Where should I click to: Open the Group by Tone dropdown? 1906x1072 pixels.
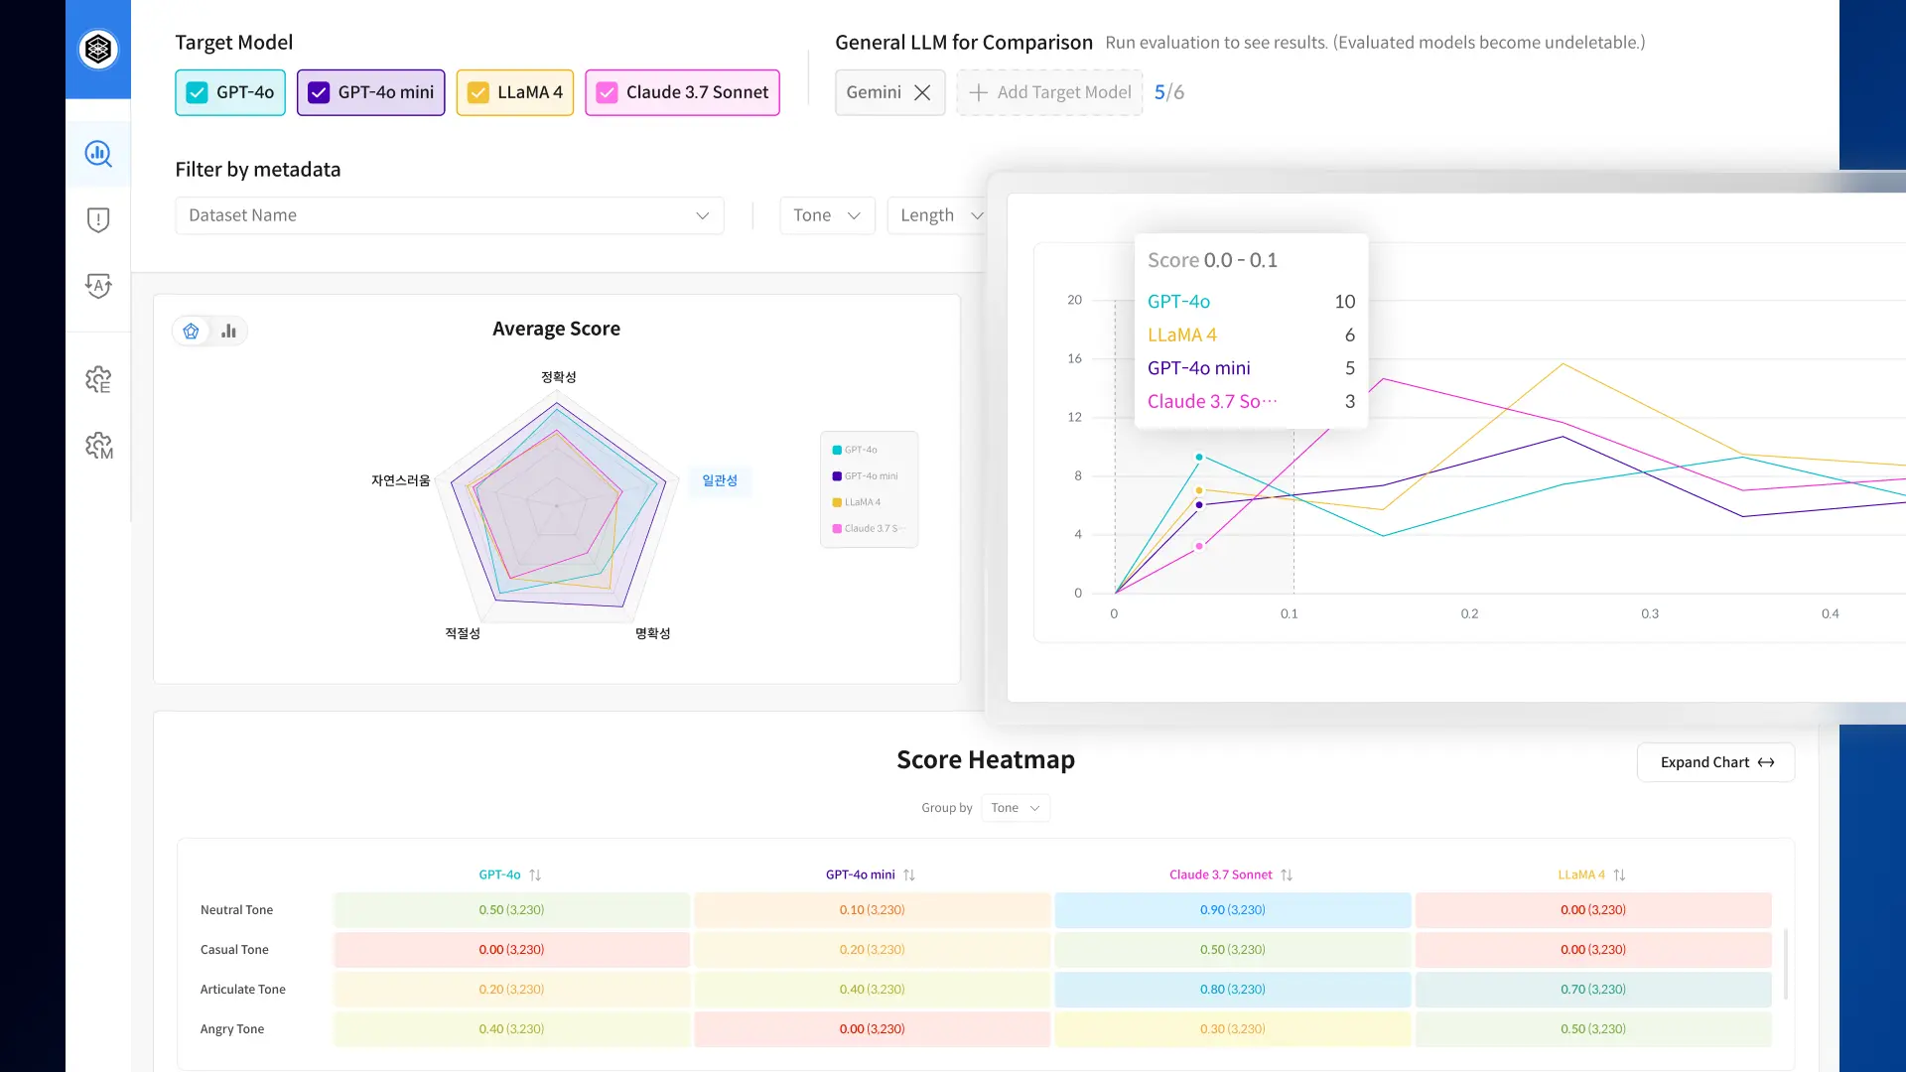(1015, 808)
